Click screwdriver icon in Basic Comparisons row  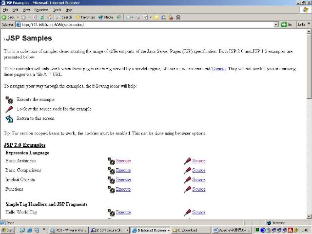187,171
